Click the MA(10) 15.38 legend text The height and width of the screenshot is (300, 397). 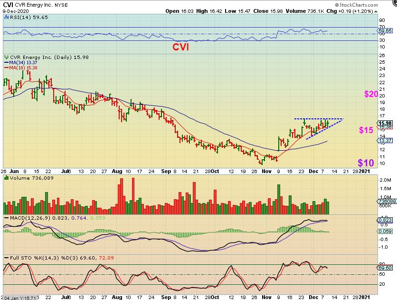23,68
